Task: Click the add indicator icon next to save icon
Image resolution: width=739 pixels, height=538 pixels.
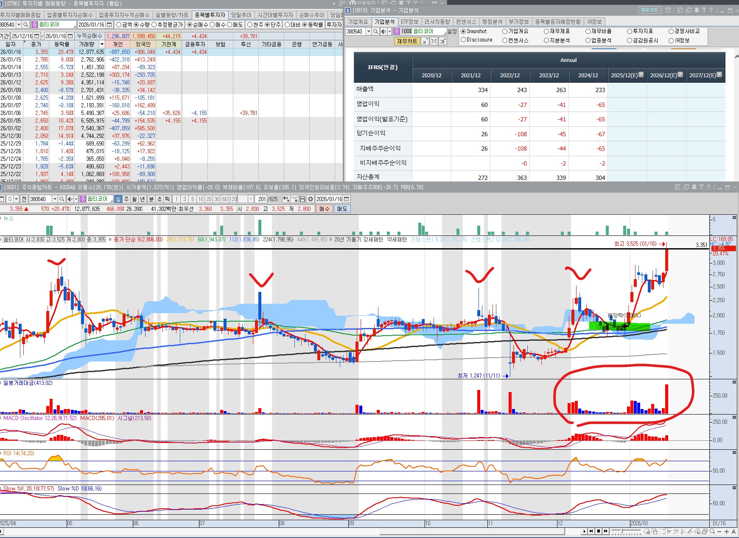Action: pyautogui.click(x=294, y=199)
